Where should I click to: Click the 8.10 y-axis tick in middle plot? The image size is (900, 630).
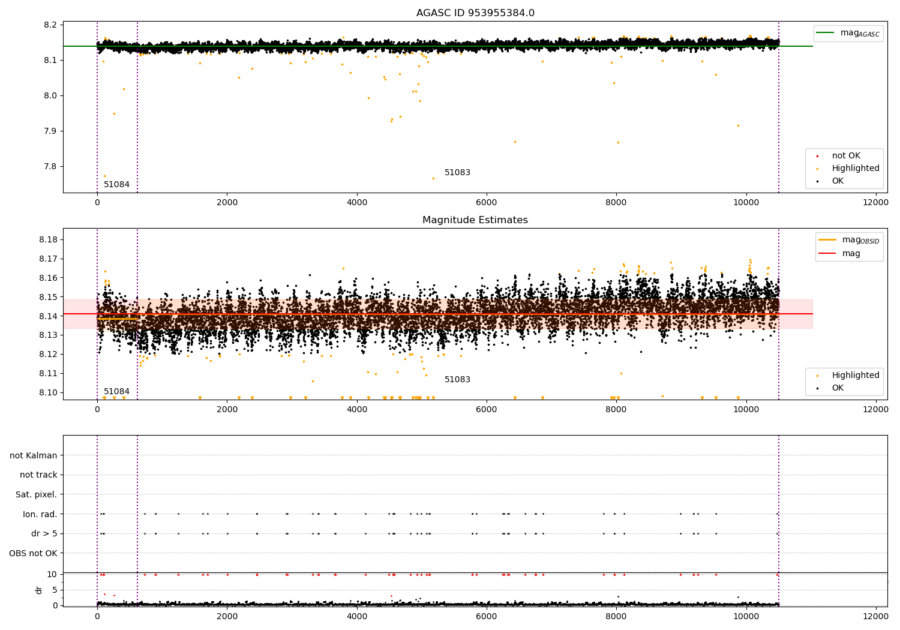[x=49, y=393]
